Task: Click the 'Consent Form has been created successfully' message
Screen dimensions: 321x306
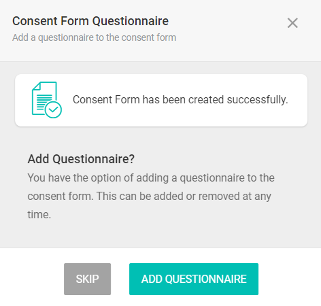Action: pyautogui.click(x=180, y=100)
